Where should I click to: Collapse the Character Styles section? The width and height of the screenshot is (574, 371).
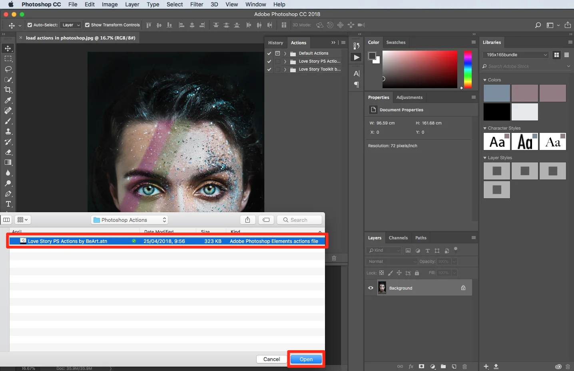click(x=485, y=128)
